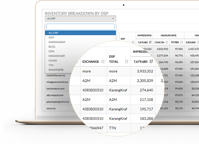This screenshot has height=144, width=199.
Task: Click sort arrows beside 2,823,860 total
Action: [x=198, y=42]
